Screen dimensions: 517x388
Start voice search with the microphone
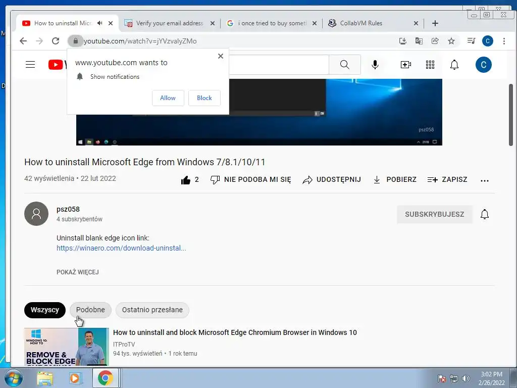[375, 64]
